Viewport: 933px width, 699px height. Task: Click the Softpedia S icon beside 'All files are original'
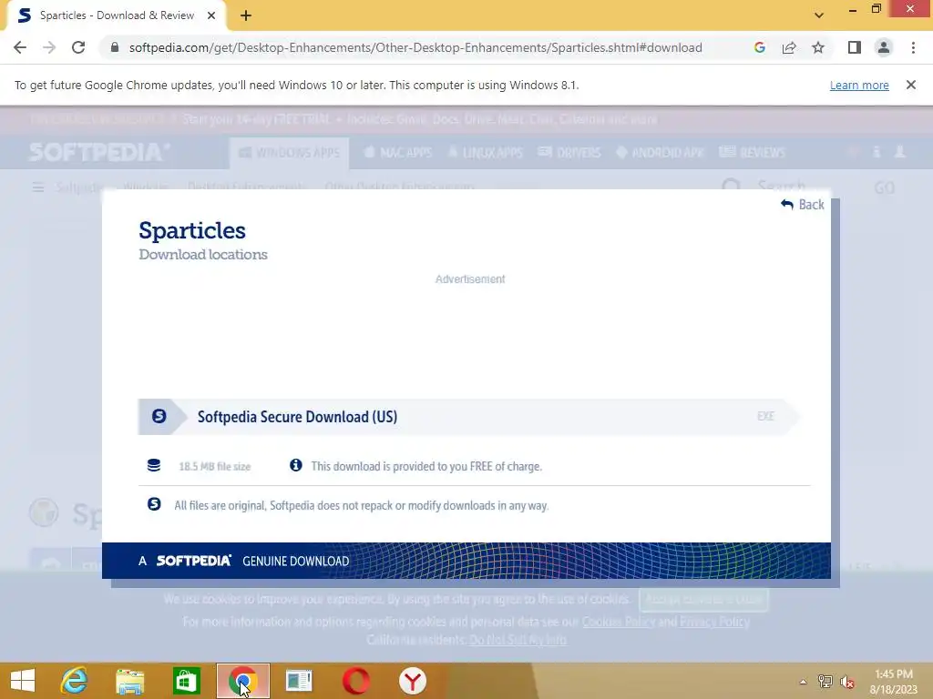[x=154, y=504]
